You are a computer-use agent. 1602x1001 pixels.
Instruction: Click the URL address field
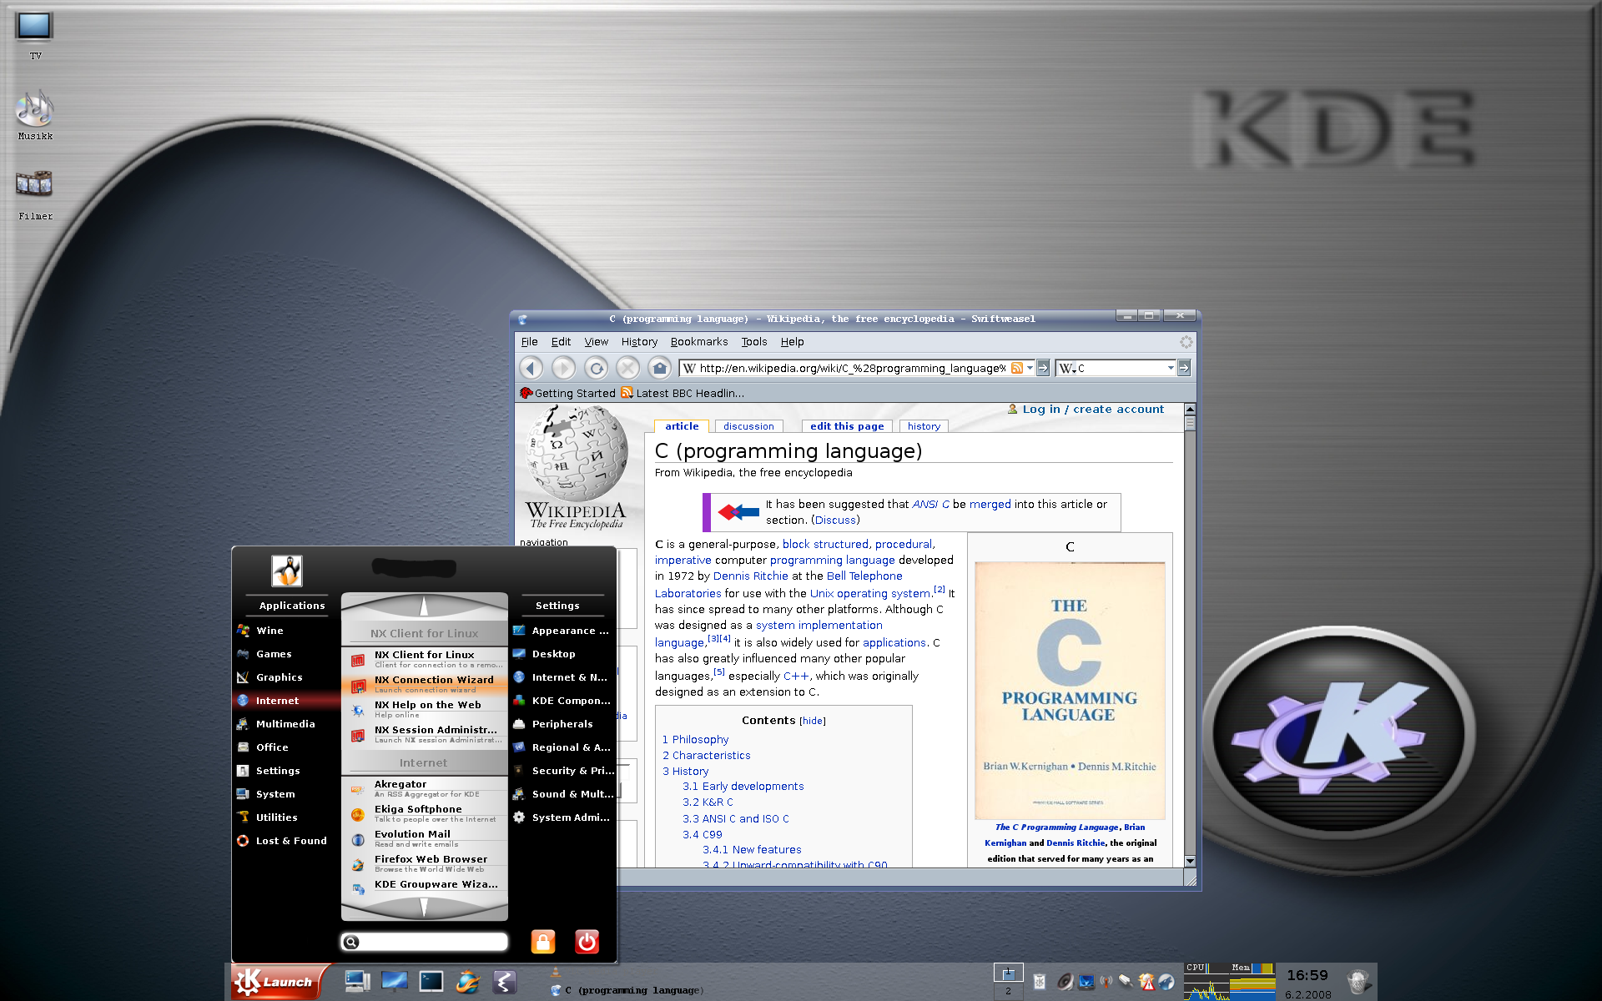tap(852, 368)
